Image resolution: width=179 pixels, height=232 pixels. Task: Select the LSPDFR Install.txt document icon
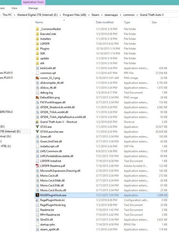[37, 161]
